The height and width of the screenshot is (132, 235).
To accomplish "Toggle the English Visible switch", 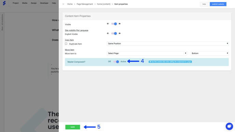I will pyautogui.click(x=114, y=33).
